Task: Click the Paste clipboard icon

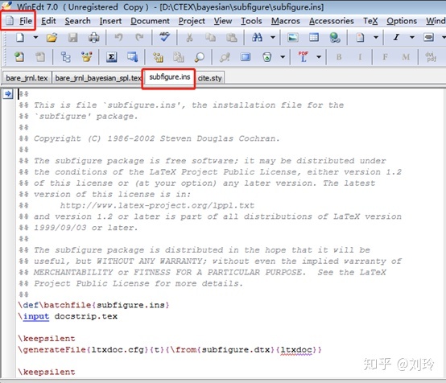Action: pyautogui.click(x=232, y=37)
